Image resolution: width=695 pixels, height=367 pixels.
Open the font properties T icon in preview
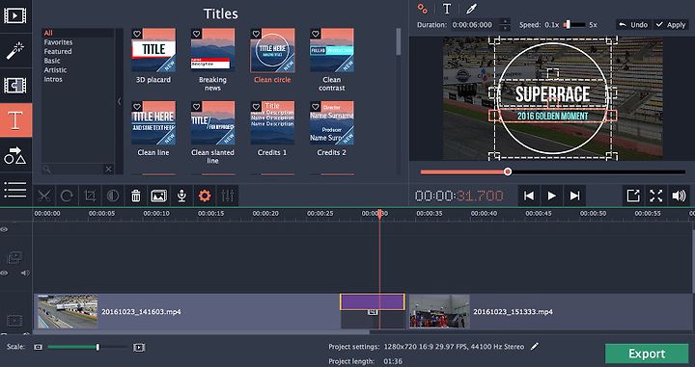[447, 9]
